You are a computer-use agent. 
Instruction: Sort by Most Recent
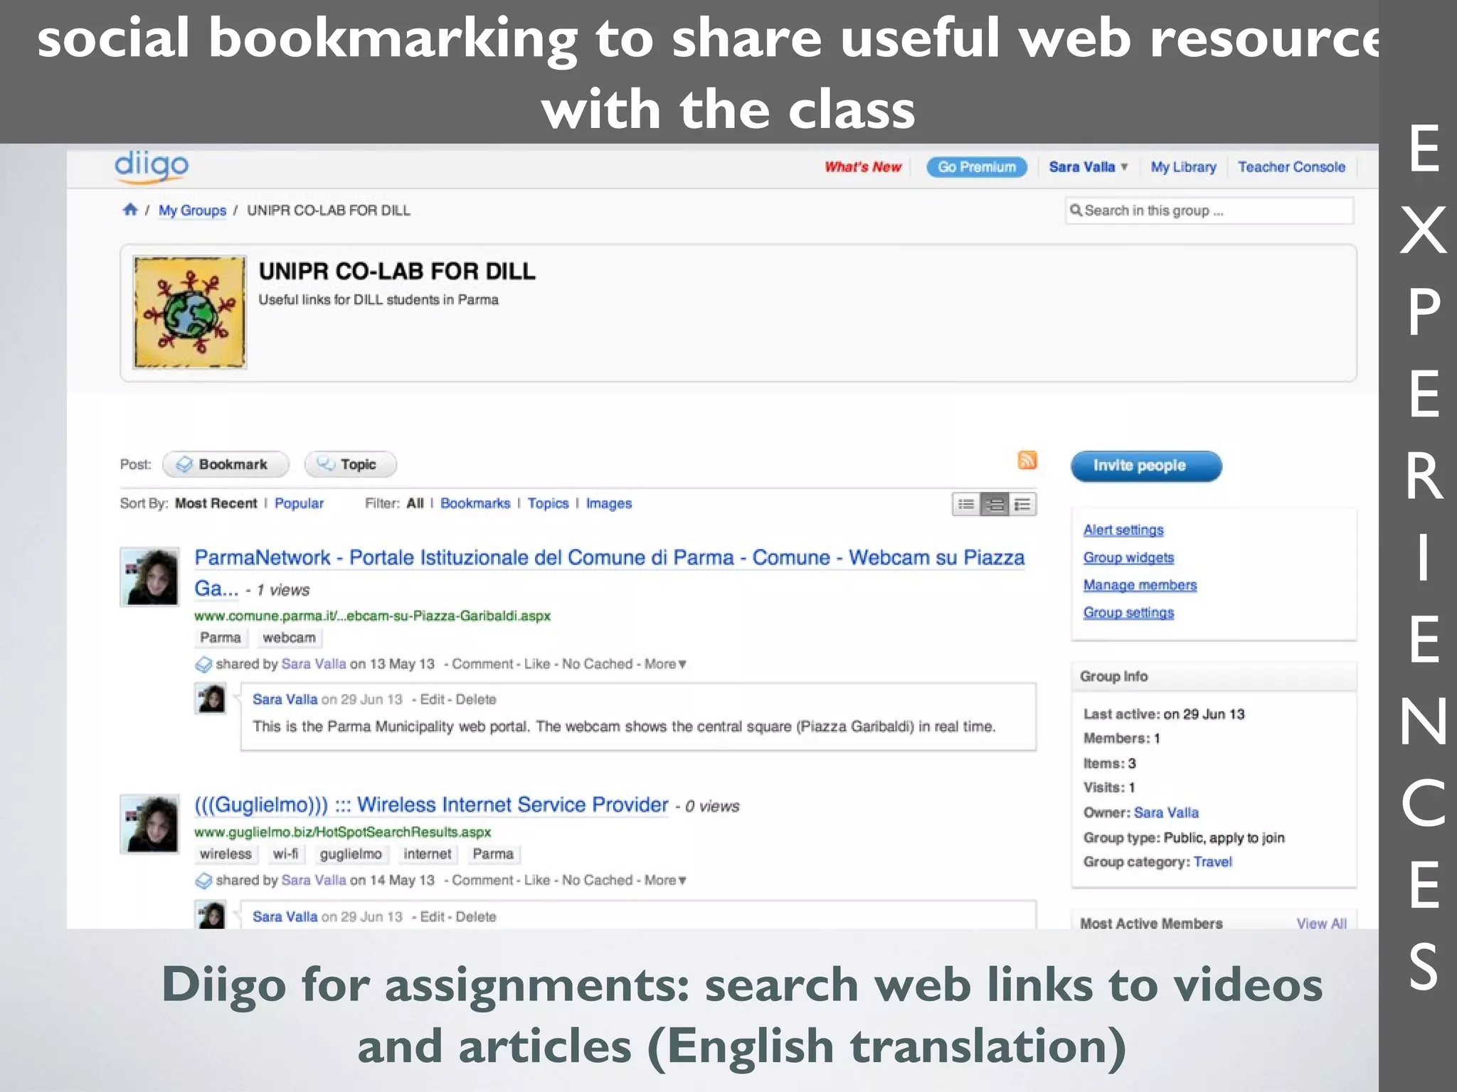[x=216, y=503]
